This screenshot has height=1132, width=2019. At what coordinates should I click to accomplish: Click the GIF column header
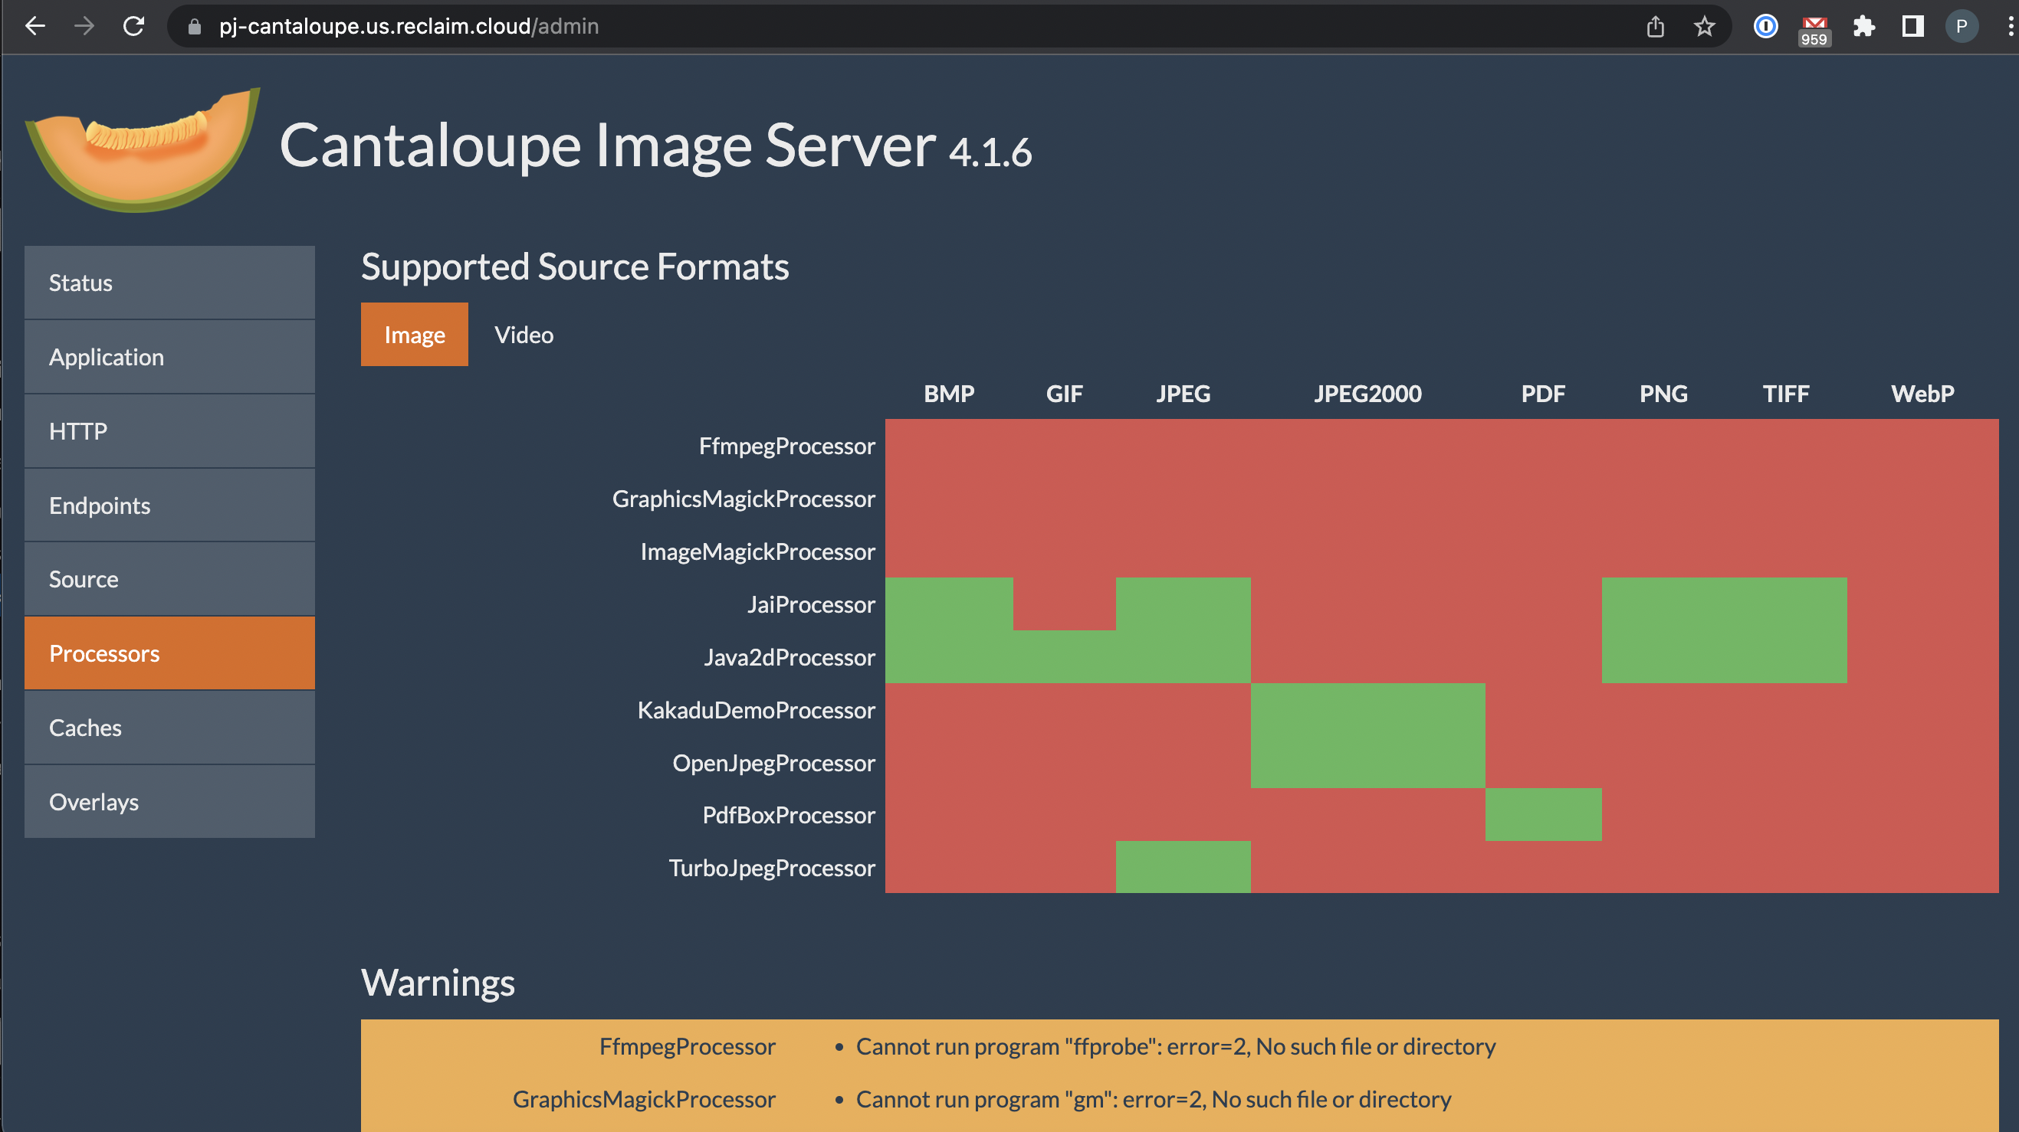[1064, 393]
